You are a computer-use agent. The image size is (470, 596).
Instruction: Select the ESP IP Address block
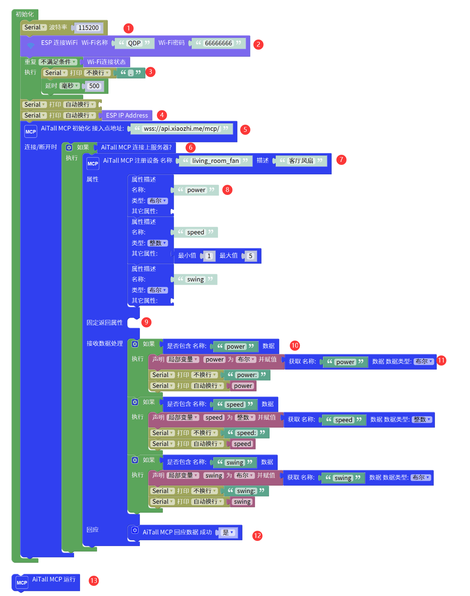[x=127, y=116]
